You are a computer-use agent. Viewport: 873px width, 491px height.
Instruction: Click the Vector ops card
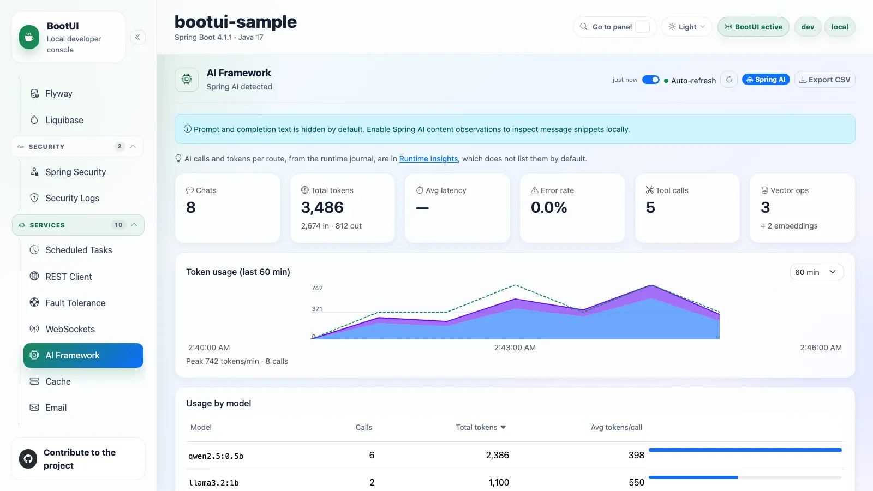(802, 208)
